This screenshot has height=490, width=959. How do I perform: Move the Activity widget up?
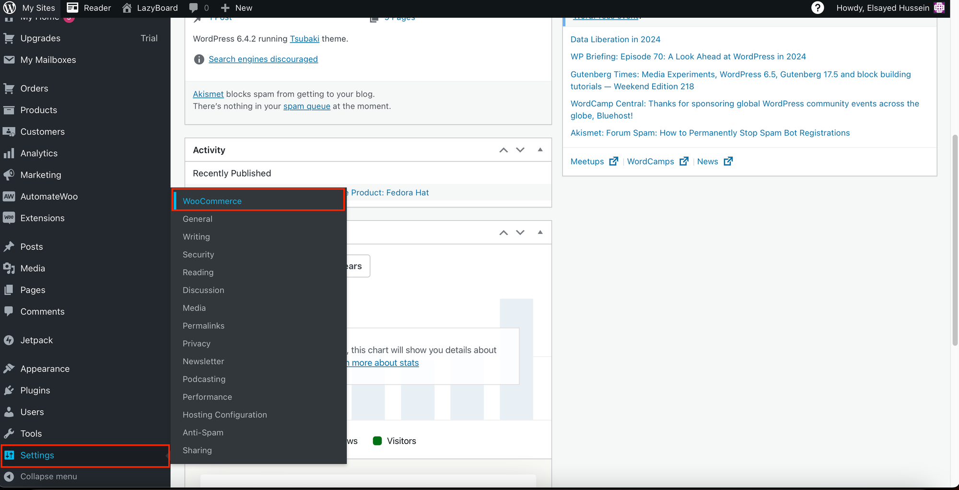click(503, 150)
